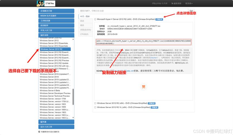Check the Microsoft Hyper-V Server 2012 R2 checkbox

[x=95, y=19]
